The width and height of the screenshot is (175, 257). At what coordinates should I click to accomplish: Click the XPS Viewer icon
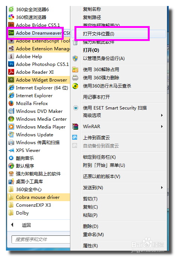click(11, 150)
